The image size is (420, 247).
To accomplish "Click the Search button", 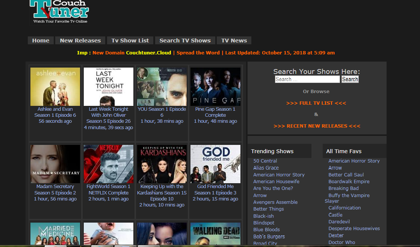I will 350,79.
